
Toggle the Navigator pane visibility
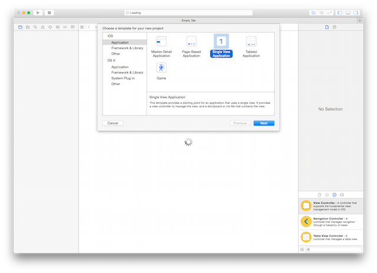point(340,12)
